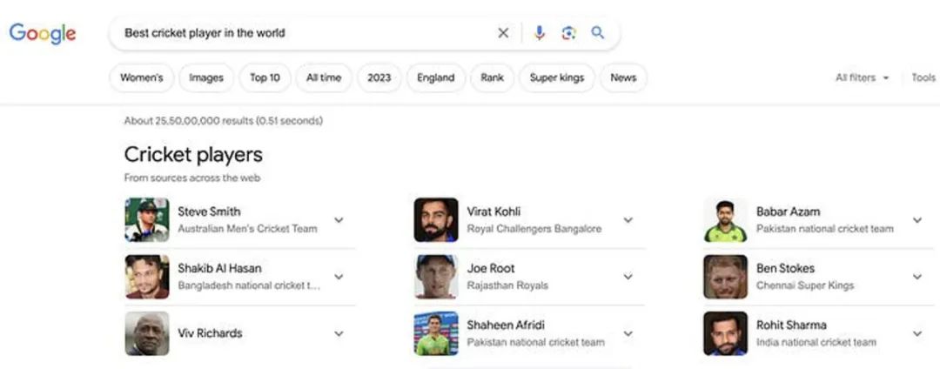Clear the search query with X
The width and height of the screenshot is (940, 369).
click(x=503, y=33)
